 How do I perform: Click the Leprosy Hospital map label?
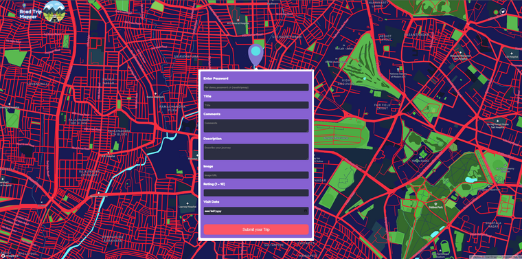[x=188, y=207]
